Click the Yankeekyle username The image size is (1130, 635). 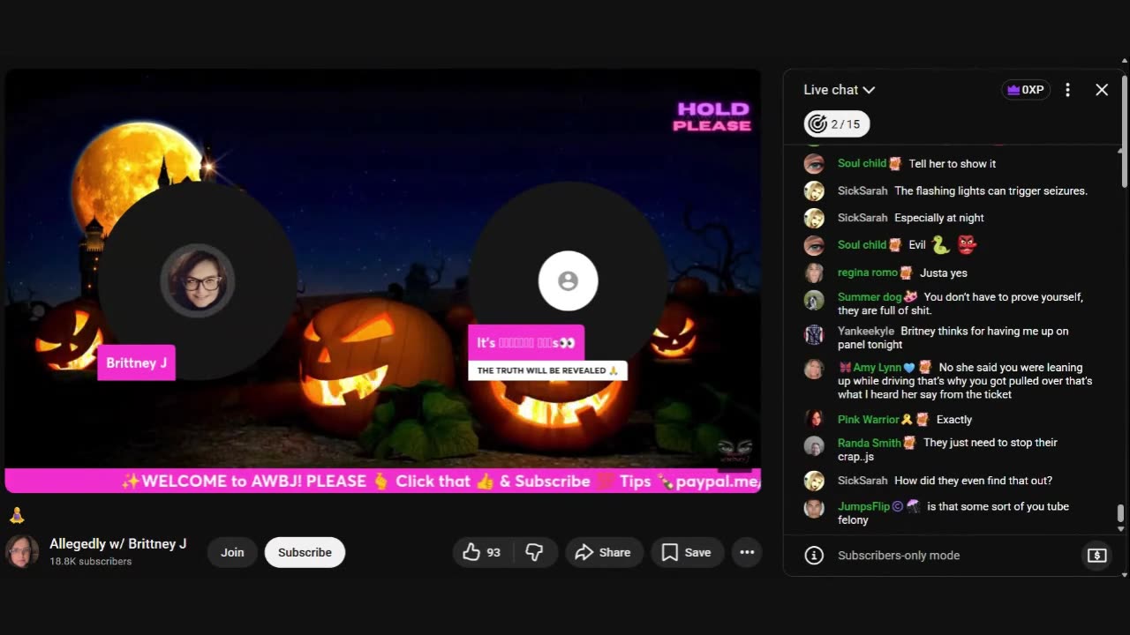[x=866, y=332]
